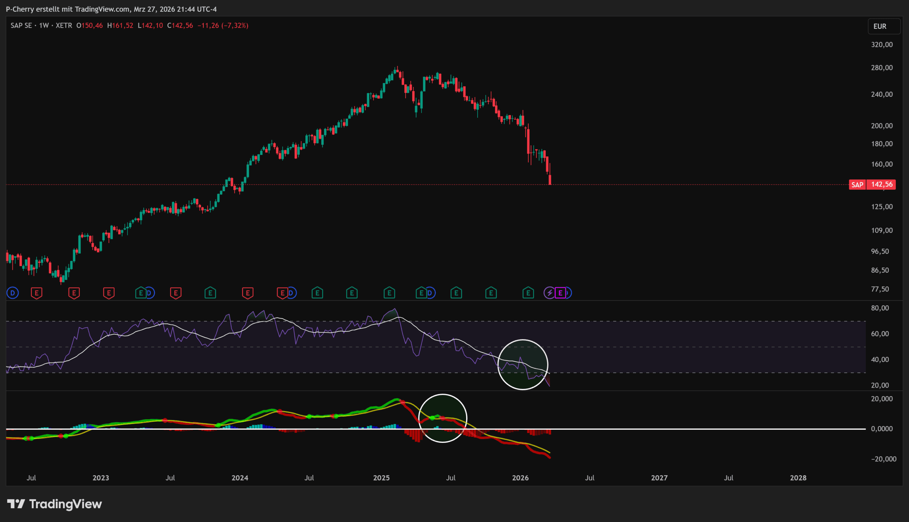The image size is (909, 522).
Task: Click the 2025 label on the time axis
Action: 381,478
